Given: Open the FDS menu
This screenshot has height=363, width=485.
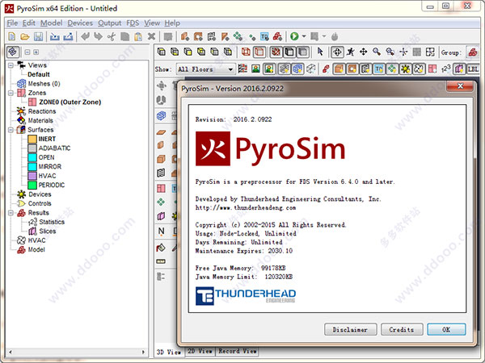Looking at the screenshot, I should (133, 23).
